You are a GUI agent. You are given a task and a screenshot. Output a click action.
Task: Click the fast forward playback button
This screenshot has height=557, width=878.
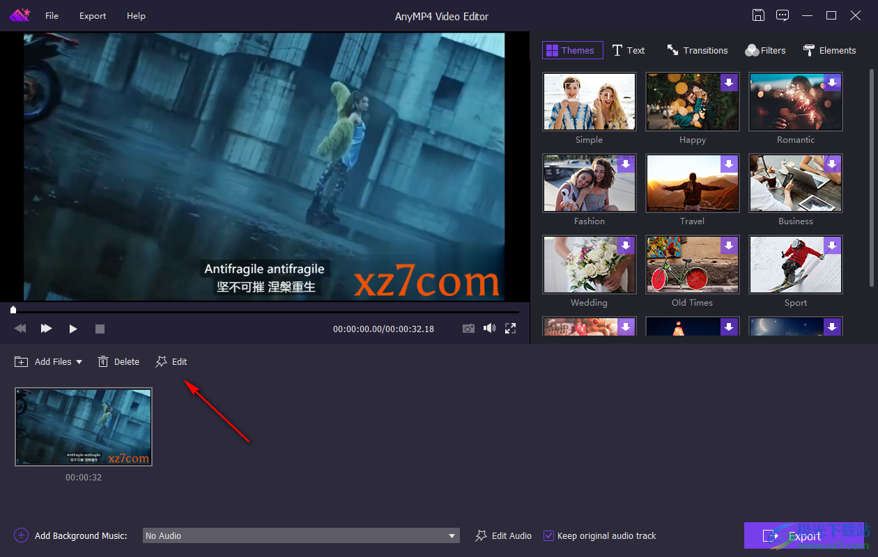click(47, 328)
